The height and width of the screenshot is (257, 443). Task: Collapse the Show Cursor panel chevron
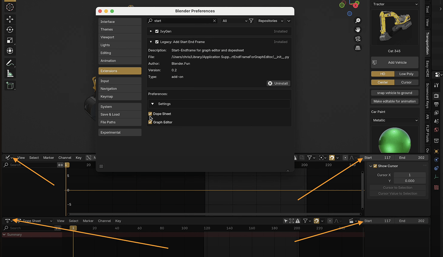tap(371, 166)
